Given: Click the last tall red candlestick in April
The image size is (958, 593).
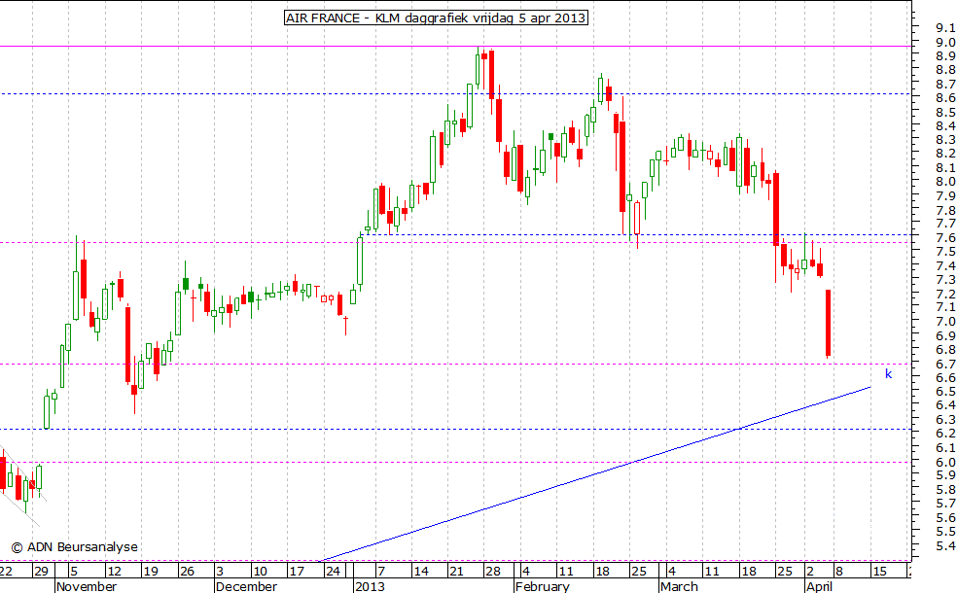Looking at the screenshot, I should click(x=828, y=323).
